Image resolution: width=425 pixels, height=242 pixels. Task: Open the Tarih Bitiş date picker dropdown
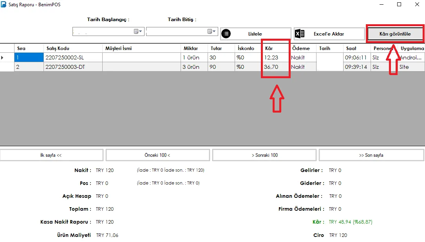212,31
